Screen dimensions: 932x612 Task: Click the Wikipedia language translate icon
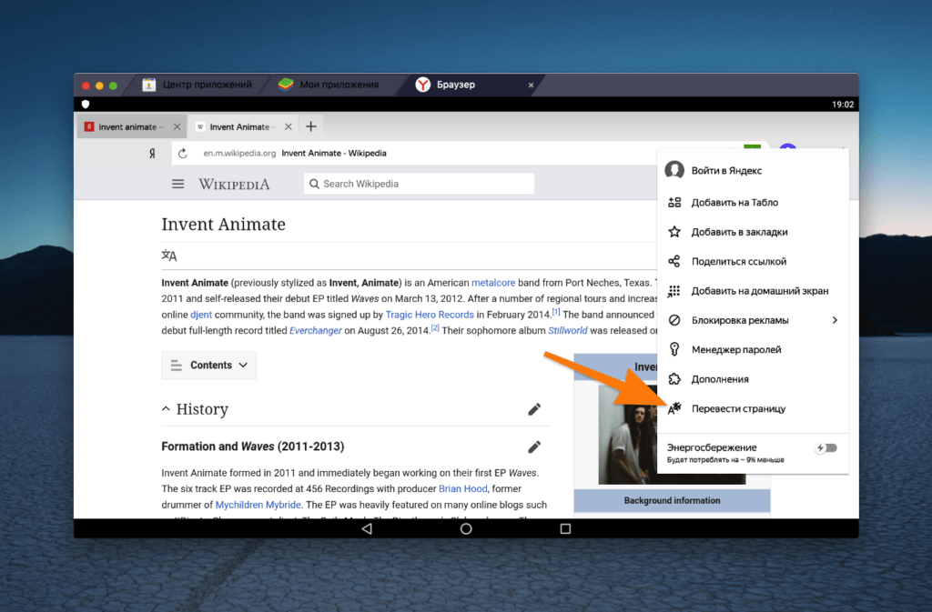tap(168, 256)
